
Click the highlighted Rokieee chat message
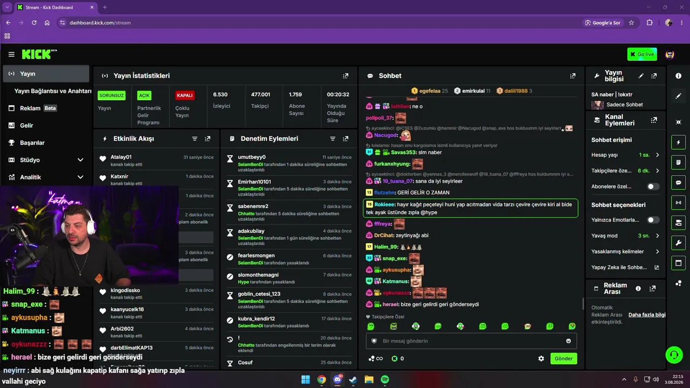471,209
